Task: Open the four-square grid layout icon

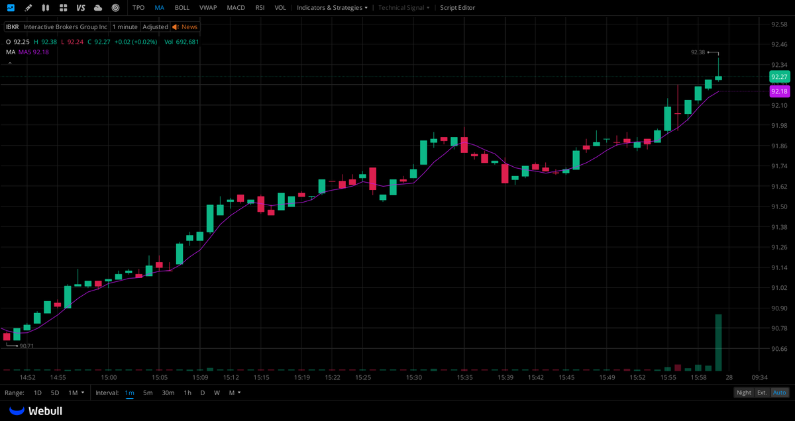Action: [63, 8]
